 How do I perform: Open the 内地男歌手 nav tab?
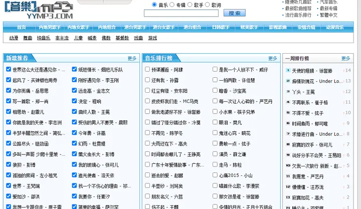click(x=50, y=27)
